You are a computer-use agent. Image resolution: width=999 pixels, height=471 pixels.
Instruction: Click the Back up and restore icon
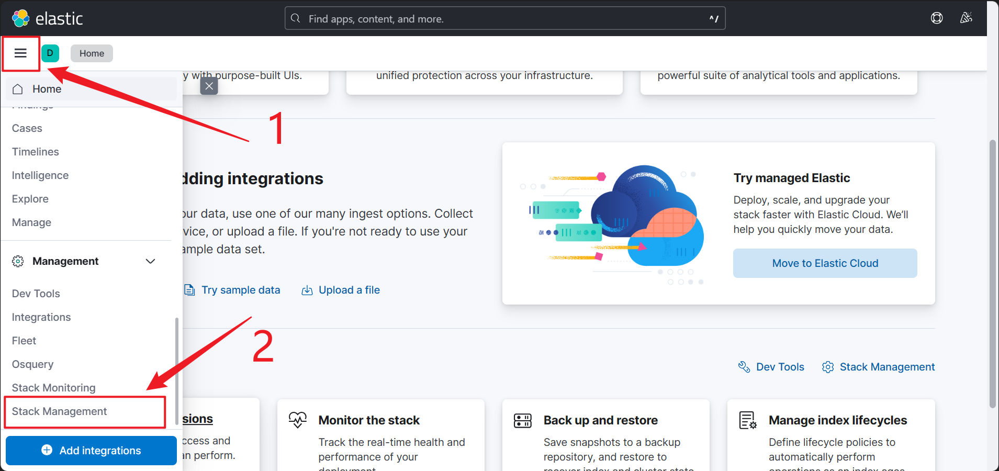pos(522,420)
